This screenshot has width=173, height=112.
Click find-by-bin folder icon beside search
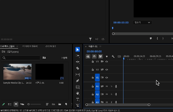click(44, 58)
